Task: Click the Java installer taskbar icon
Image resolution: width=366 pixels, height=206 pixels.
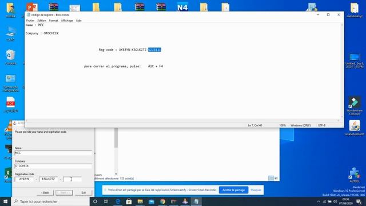Action: click(x=185, y=201)
